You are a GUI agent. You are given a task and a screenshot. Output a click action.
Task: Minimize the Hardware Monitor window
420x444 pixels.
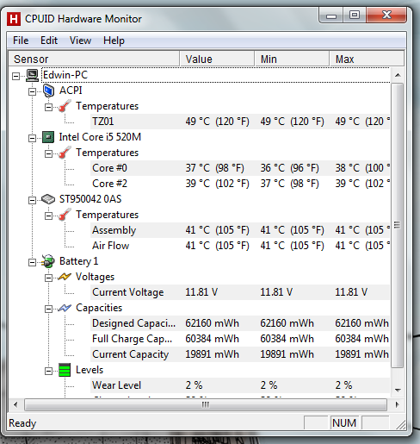(331, 16)
